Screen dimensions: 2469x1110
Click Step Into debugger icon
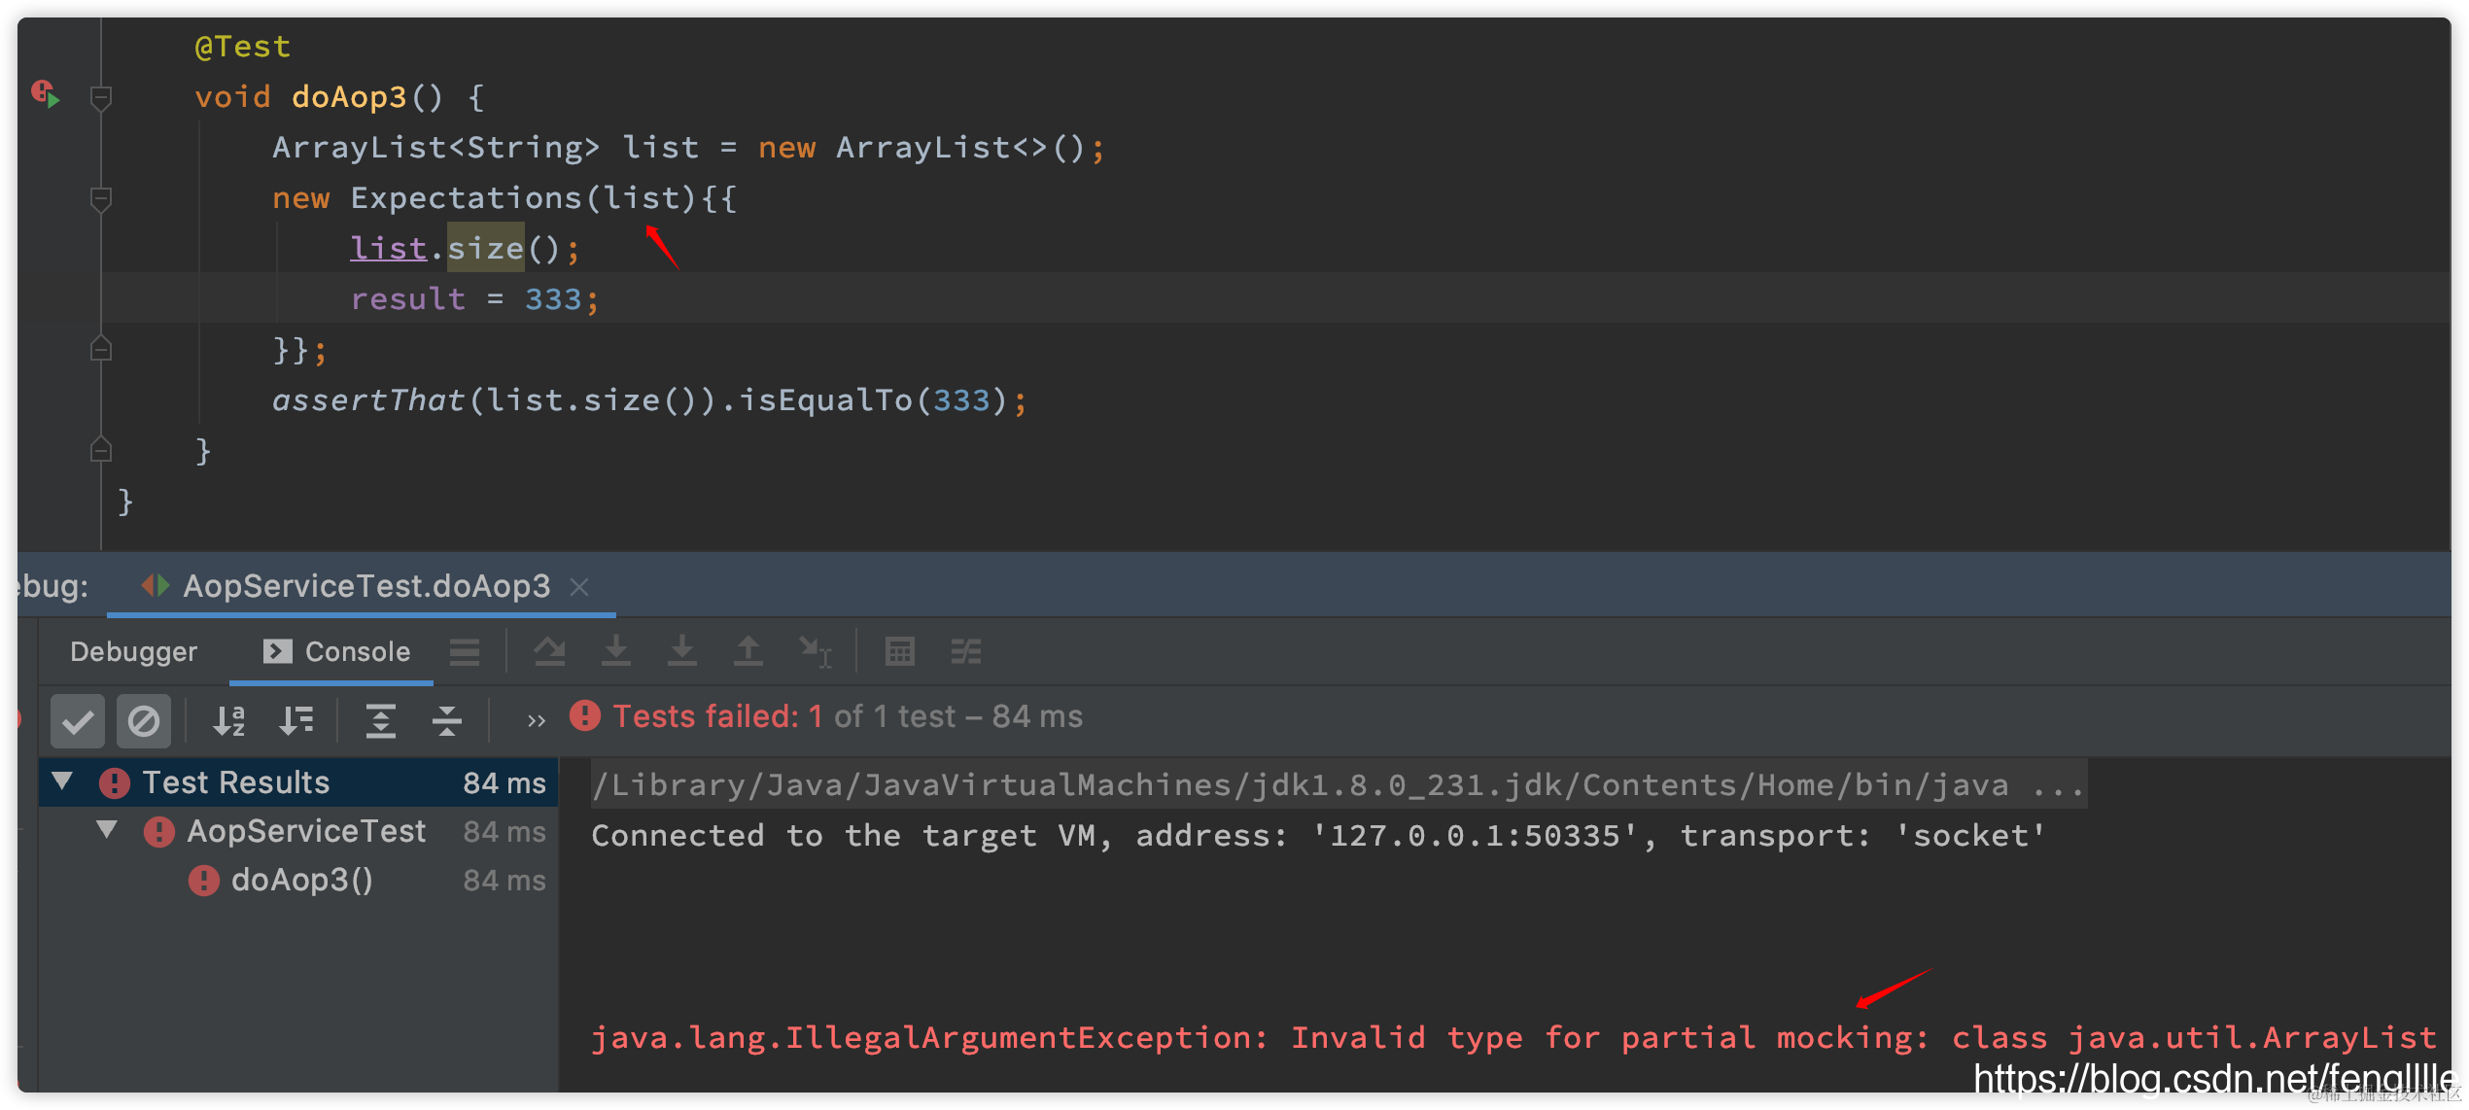tap(615, 651)
